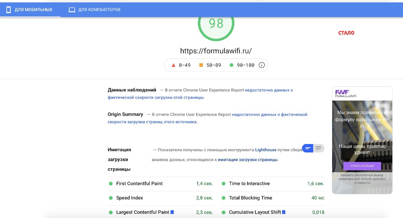Switch to the ДЛЯ КОМПЬЮТЕРОВ tab

point(94,10)
